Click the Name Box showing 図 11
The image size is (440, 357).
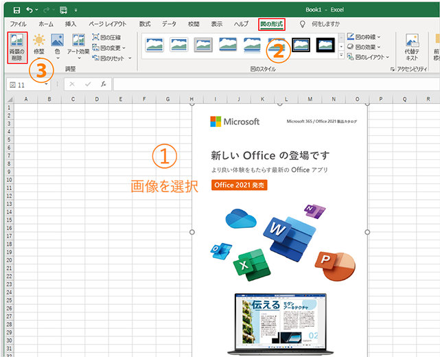25,84
